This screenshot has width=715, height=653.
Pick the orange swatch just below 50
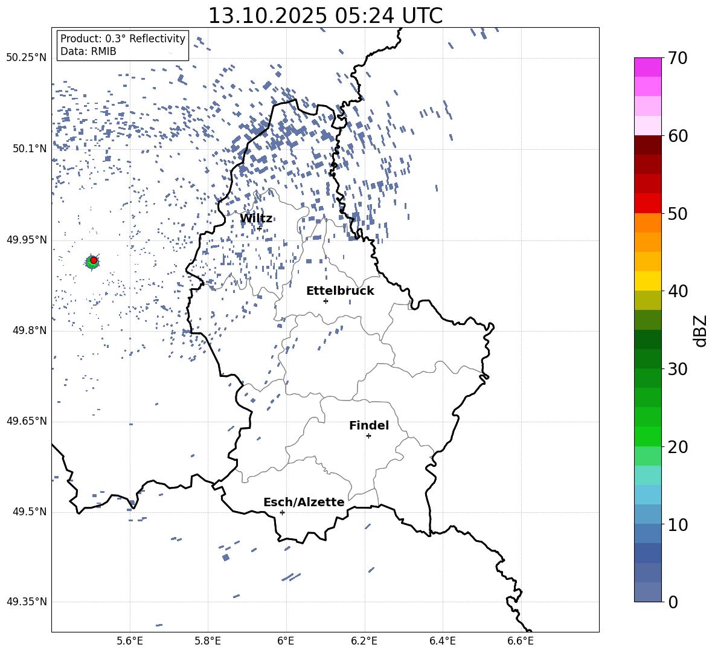[647, 223]
